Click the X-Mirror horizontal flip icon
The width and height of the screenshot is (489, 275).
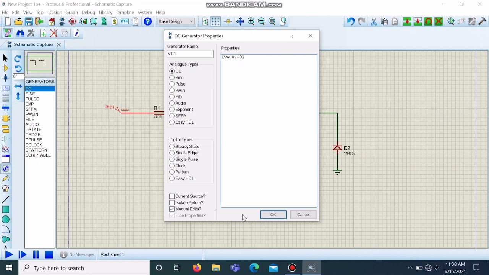(18, 86)
